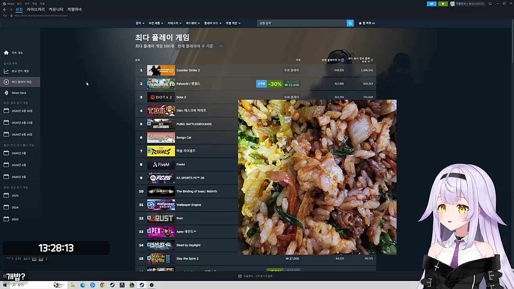Open the Windows Start menu

5,285
